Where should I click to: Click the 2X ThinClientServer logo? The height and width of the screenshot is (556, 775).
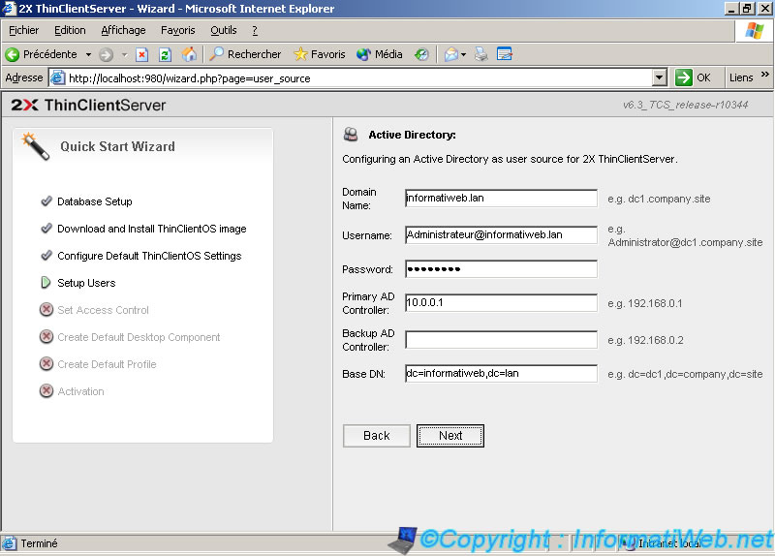pyautogui.click(x=88, y=105)
